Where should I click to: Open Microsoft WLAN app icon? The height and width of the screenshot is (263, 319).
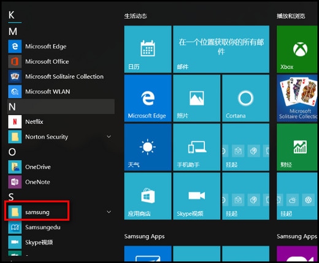click(x=15, y=91)
